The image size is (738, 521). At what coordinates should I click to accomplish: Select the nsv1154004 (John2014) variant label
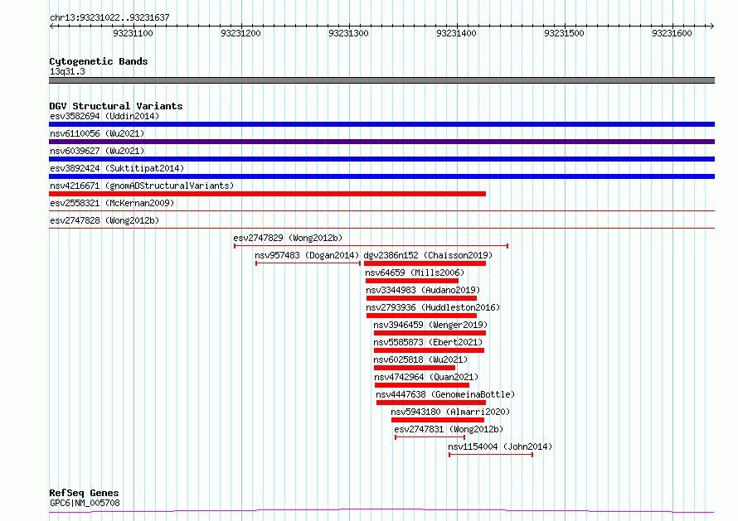[499, 446]
